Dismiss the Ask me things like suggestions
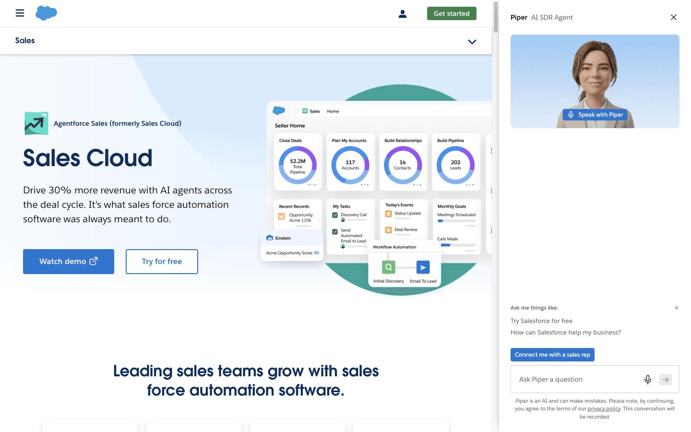Viewport: 691px width, 432px height. coord(677,308)
